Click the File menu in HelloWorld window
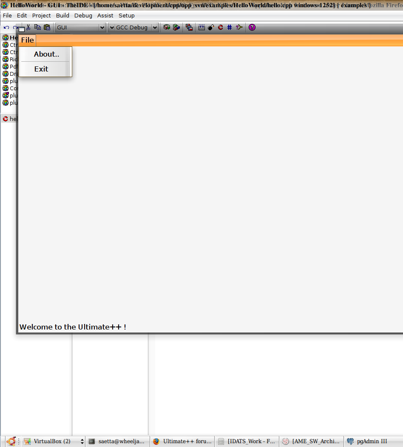403x447 pixels. click(27, 40)
